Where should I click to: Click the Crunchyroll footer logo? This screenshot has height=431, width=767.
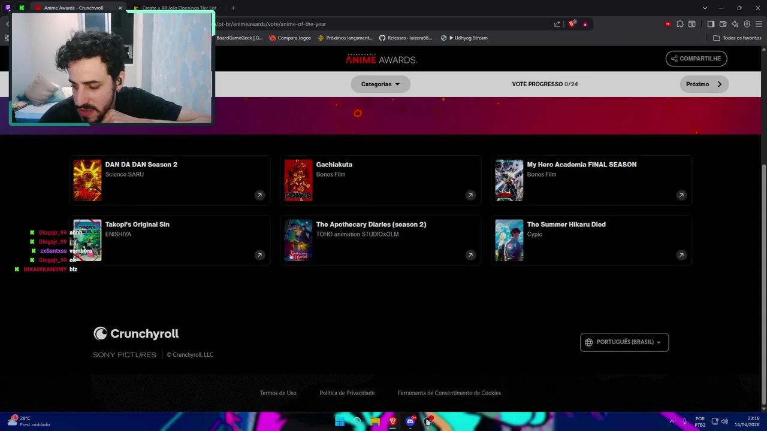click(x=136, y=333)
